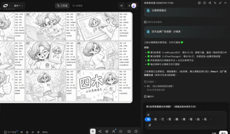The height and width of the screenshot is (134, 230).
Task: Click the keyboard icon in bottom toolbar
Action: 129,131
